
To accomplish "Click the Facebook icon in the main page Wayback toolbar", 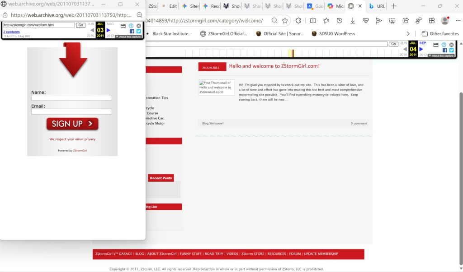I will [x=445, y=50].
